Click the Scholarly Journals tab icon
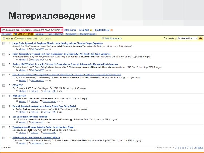 click(16, 34)
